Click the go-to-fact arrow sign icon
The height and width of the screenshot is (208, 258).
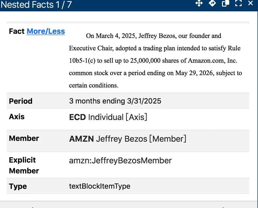click(x=212, y=3)
